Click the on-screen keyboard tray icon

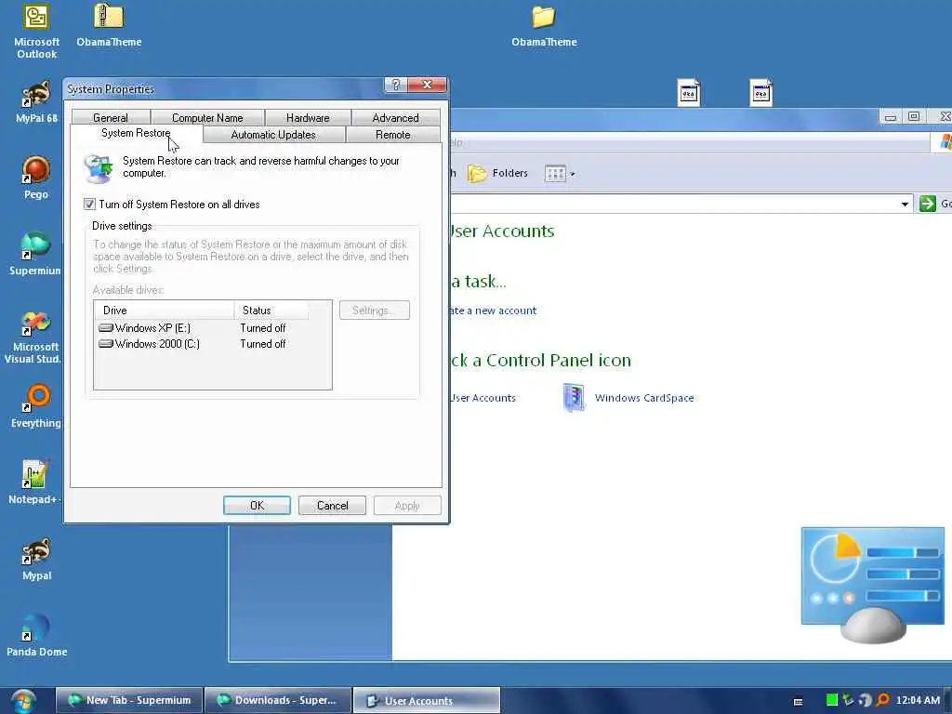(798, 701)
